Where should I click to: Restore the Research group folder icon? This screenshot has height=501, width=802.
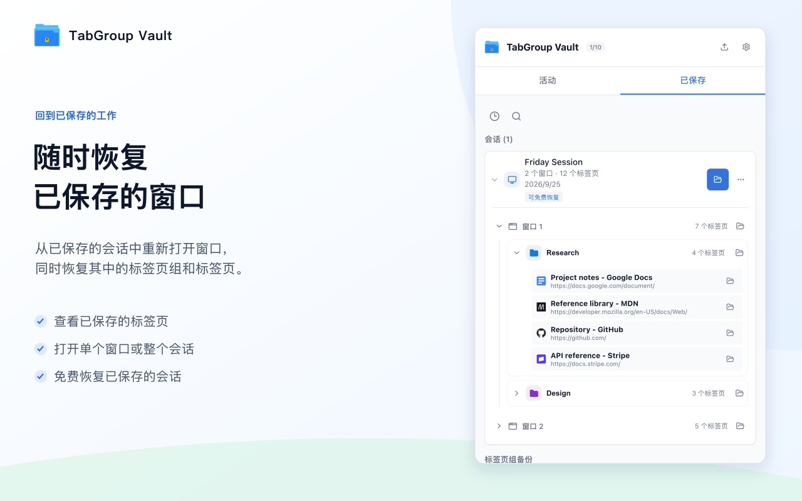(739, 253)
